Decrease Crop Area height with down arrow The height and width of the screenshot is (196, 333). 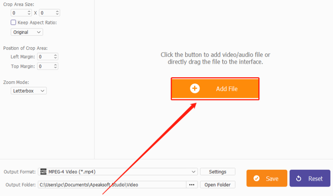click(57, 14)
